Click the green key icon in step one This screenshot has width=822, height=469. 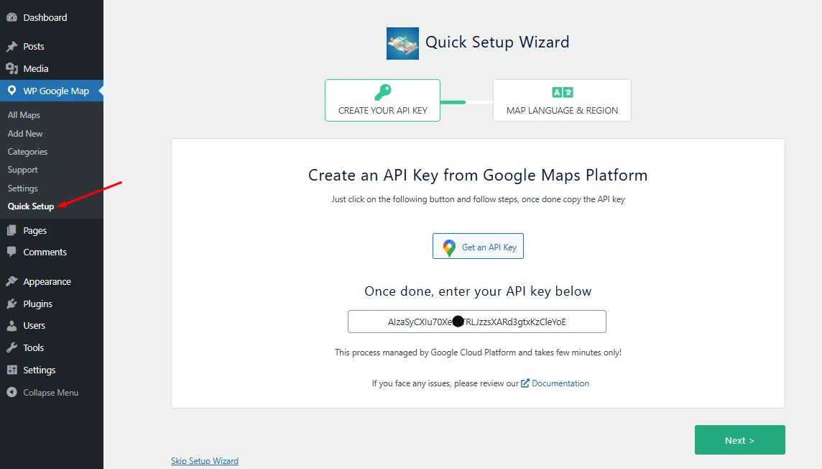click(x=383, y=92)
